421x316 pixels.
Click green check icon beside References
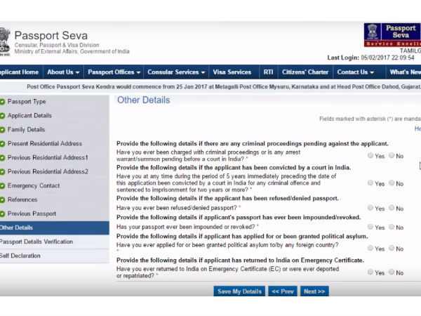click(x=3, y=200)
